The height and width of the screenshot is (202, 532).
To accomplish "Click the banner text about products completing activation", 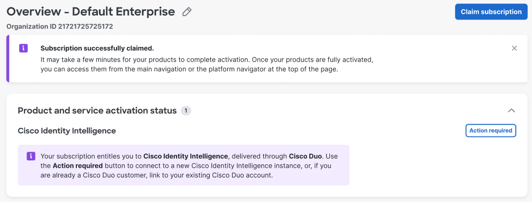I will pos(207,60).
